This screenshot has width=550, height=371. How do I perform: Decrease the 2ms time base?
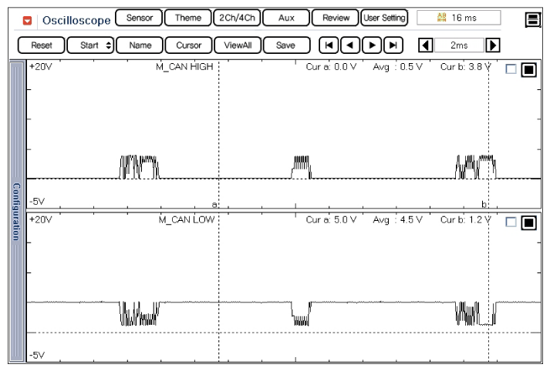pyautogui.click(x=424, y=45)
